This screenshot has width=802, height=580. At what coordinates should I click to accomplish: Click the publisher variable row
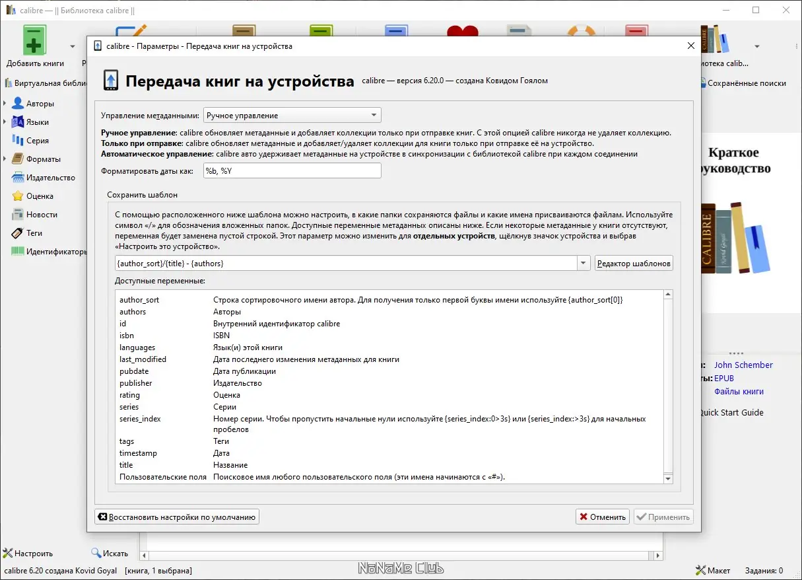tap(389, 383)
